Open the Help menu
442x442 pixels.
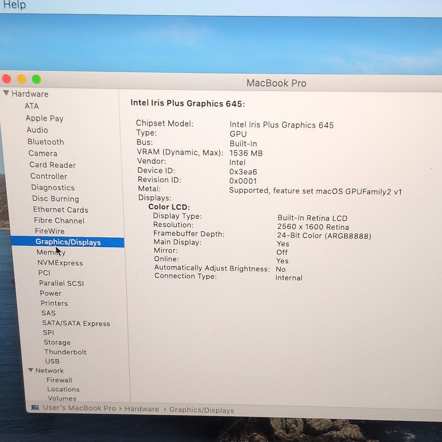[14, 5]
